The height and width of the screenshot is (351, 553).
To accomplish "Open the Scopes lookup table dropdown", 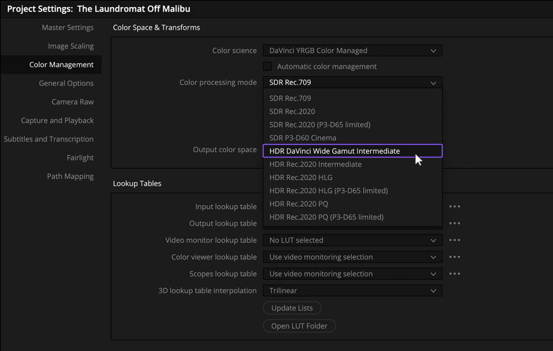I will [x=352, y=274].
